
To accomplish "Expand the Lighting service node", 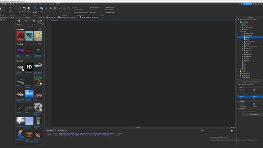I will coord(238,72).
